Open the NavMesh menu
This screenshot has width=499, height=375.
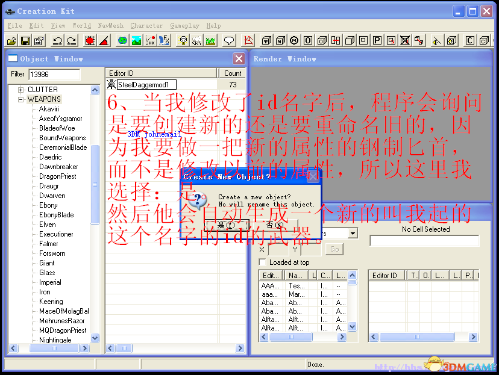tap(111, 25)
